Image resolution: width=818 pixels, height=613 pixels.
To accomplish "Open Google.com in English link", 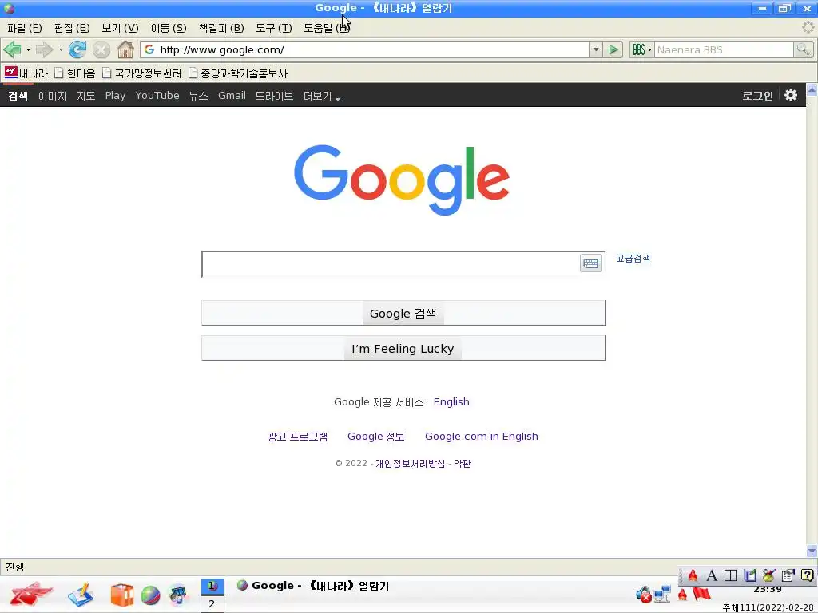I will pos(481,437).
